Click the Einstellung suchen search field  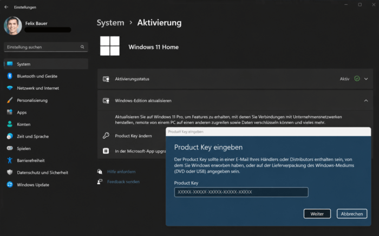[x=46, y=47]
